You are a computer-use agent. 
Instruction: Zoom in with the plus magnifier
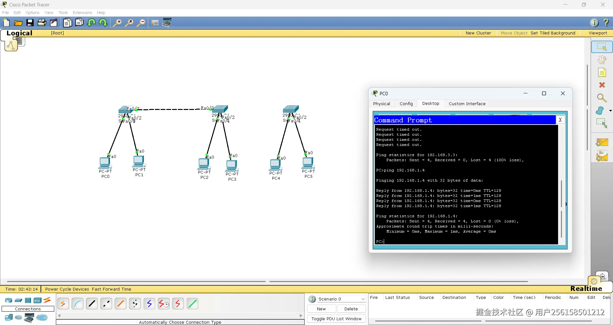pos(117,23)
